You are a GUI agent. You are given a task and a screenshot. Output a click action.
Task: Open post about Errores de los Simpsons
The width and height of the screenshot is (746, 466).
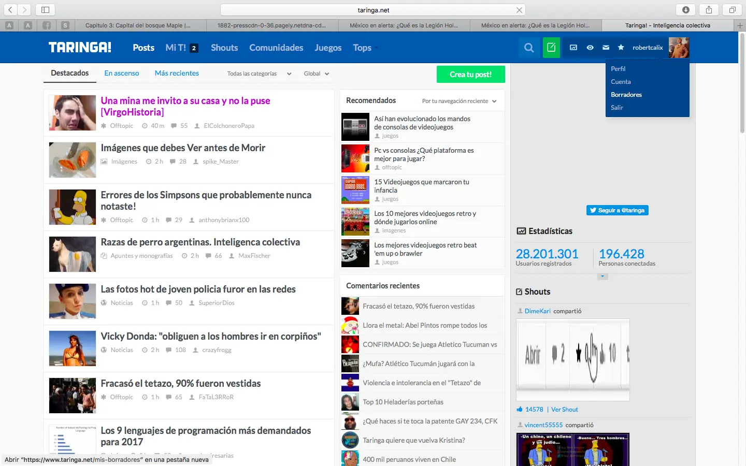click(x=206, y=200)
